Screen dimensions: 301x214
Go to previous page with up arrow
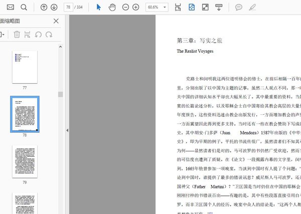coord(44,8)
